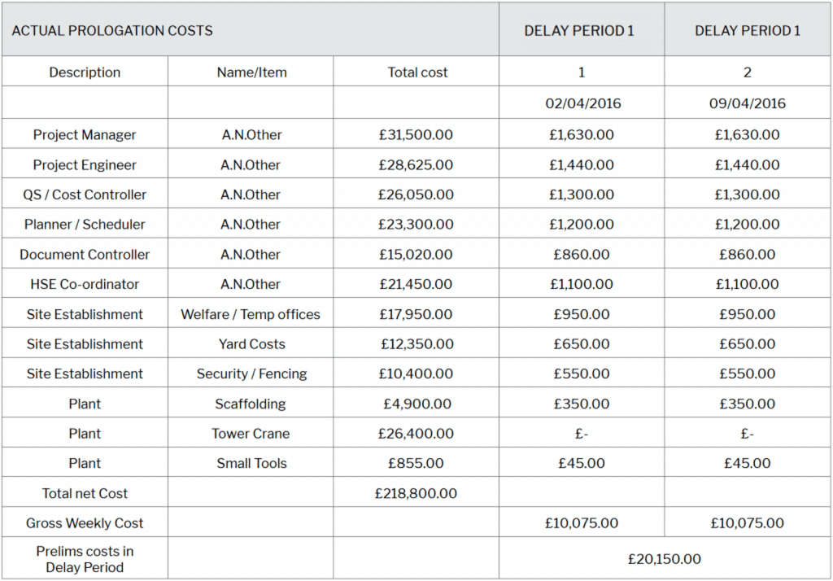Select the Yard Costs cell
The height and width of the screenshot is (581, 833).
pyautogui.click(x=251, y=344)
